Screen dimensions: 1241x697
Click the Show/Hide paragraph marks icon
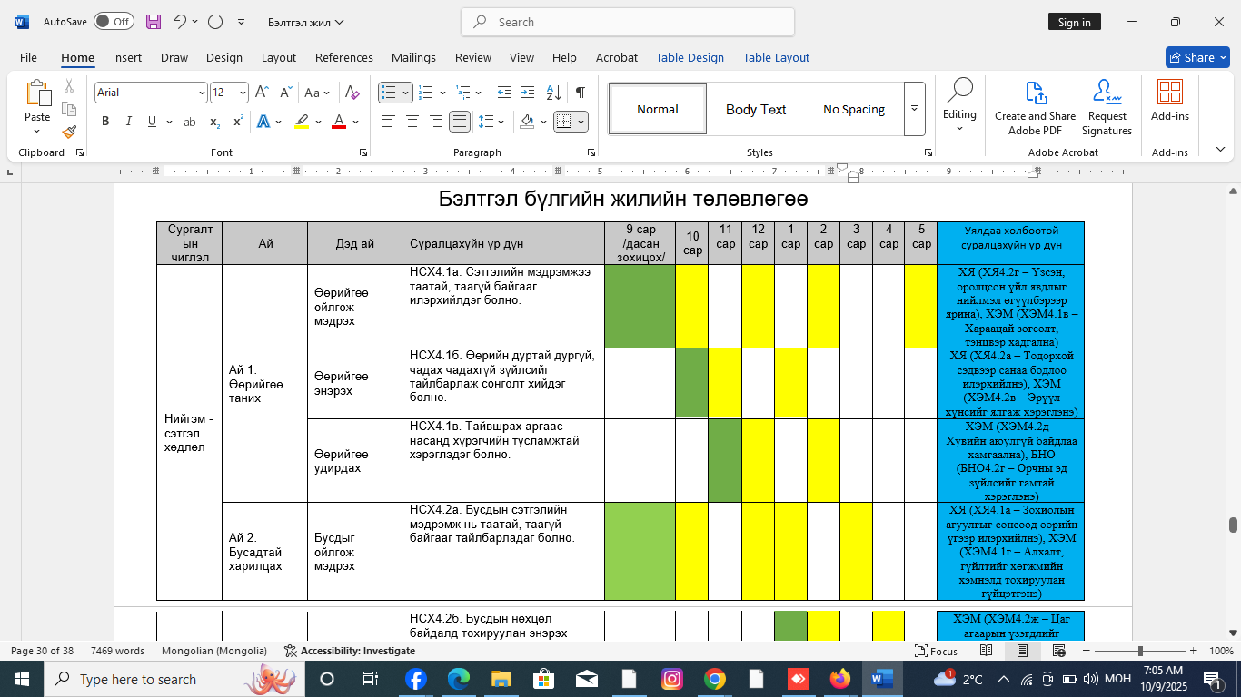click(580, 93)
